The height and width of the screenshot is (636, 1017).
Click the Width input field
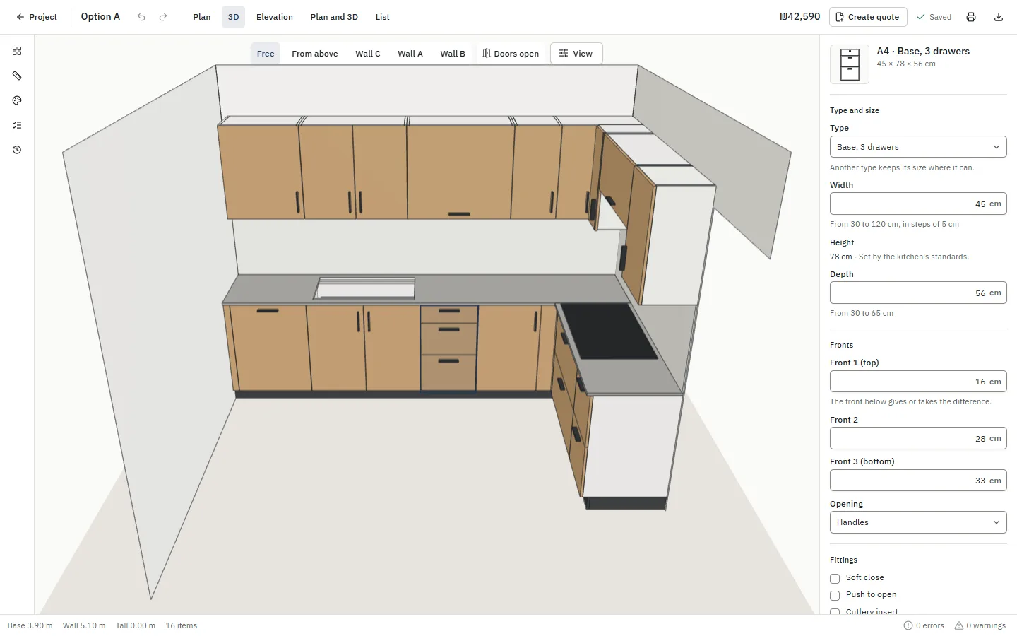click(x=918, y=204)
